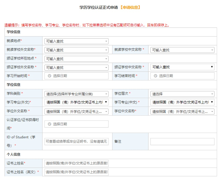Click the 学习开始时间 date field
223x182 pixels.
pos(76,76)
